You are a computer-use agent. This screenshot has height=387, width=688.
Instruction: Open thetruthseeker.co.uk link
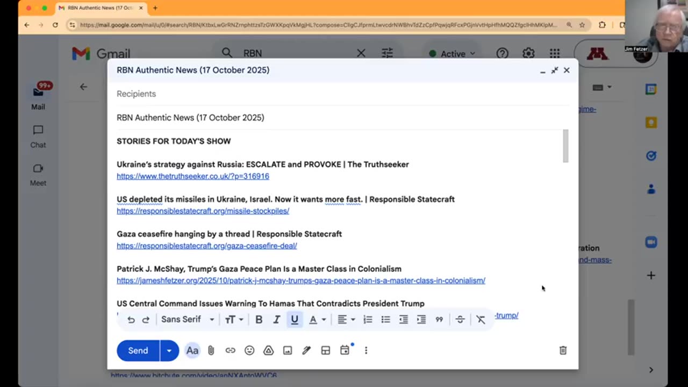coord(193,176)
